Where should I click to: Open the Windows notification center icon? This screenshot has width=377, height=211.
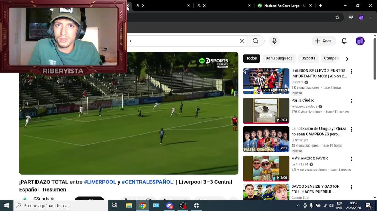(x=368, y=206)
